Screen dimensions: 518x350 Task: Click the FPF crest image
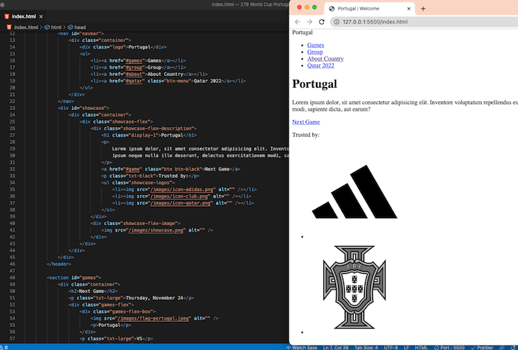[354, 287]
